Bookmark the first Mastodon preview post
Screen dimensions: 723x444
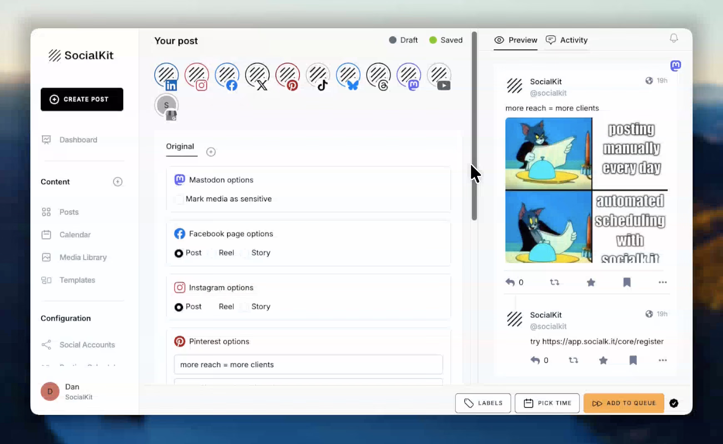(x=627, y=283)
